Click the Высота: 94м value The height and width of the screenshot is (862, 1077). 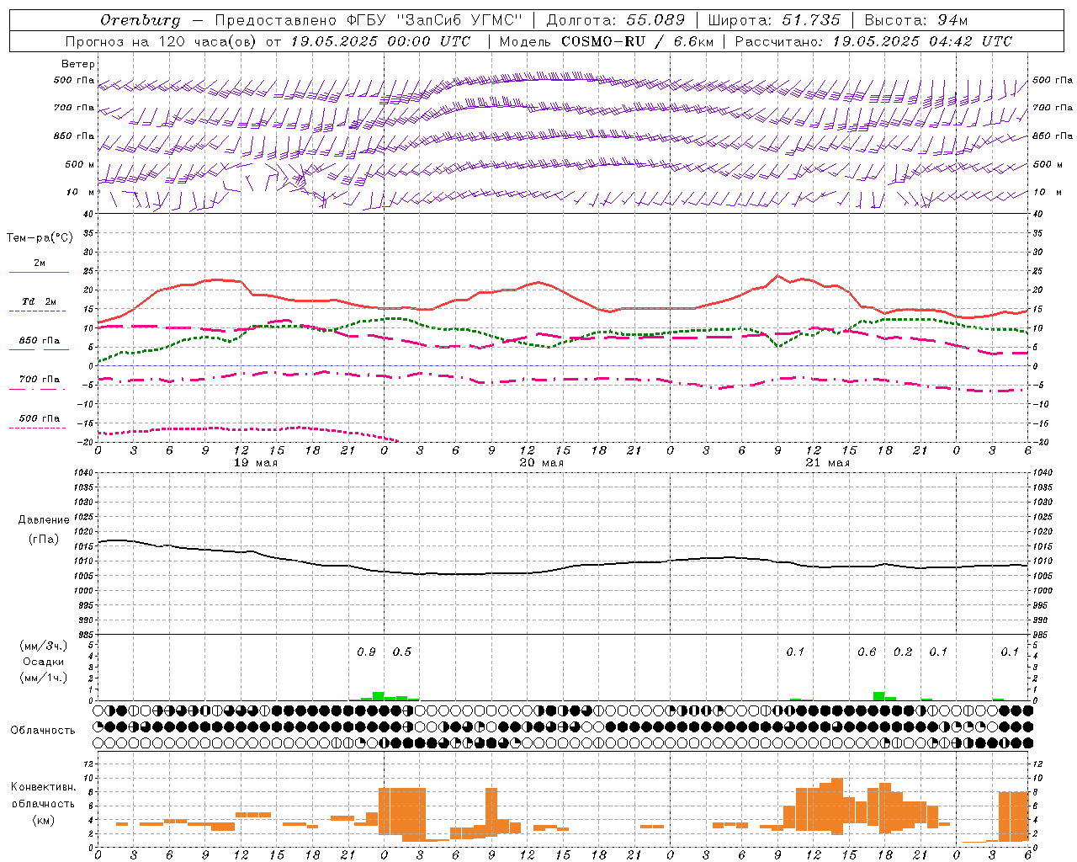916,20
